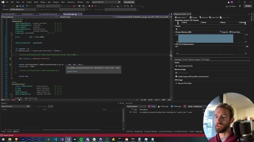Toggle the 1 Error filter in Error List
This screenshot has width=254, height=142.
(152, 106)
